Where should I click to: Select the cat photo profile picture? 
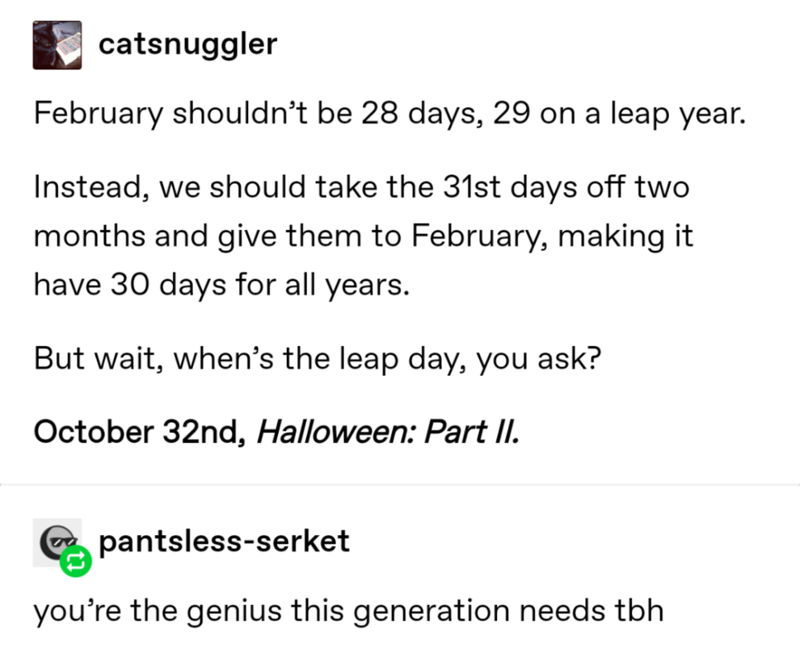coord(57,44)
